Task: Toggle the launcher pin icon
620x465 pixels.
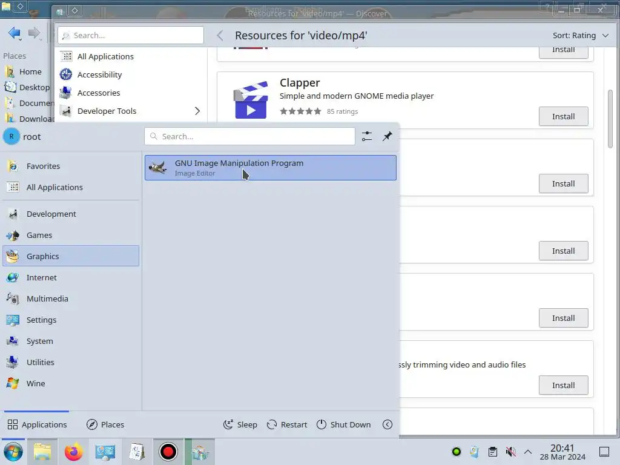Action: [387, 136]
